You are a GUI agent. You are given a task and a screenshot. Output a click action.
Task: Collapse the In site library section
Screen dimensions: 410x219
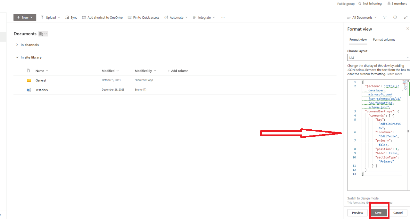pyautogui.click(x=17, y=57)
